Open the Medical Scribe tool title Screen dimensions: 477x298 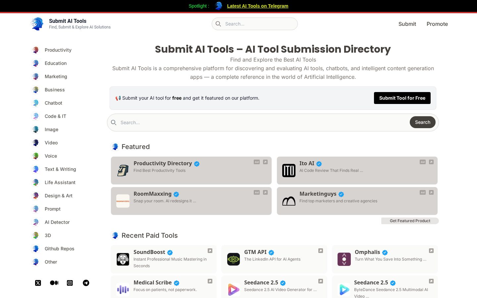coord(152,282)
